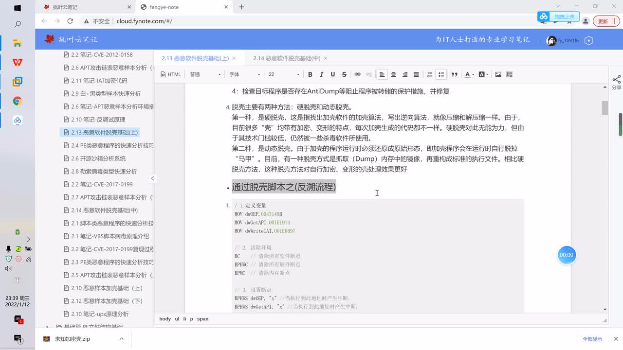The width and height of the screenshot is (623, 350).
Task: Reload the browser page
Action: (x=70, y=21)
